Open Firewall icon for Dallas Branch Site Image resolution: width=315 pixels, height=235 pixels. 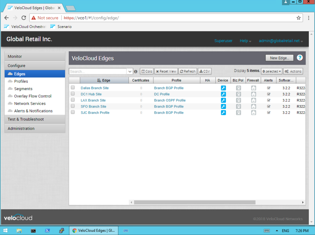point(254,88)
